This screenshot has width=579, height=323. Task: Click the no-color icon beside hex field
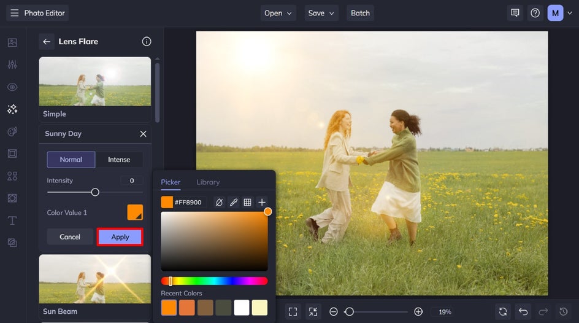219,202
